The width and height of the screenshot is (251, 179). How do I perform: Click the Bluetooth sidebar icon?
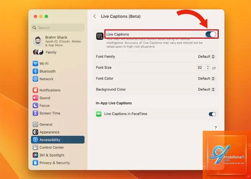click(x=35, y=71)
